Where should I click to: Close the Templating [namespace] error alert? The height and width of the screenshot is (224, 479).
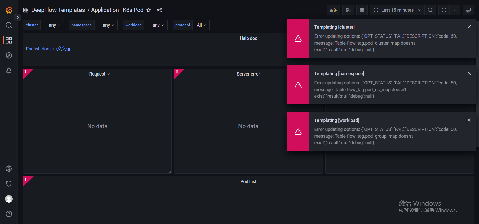[469, 73]
